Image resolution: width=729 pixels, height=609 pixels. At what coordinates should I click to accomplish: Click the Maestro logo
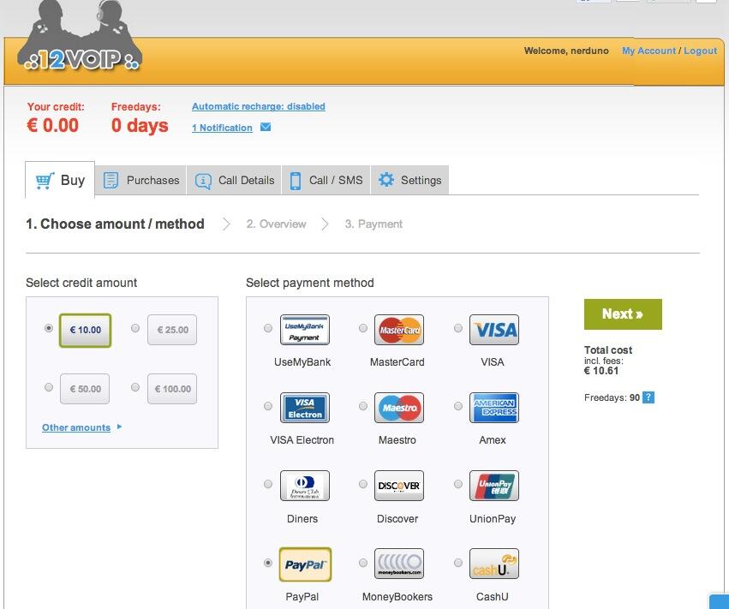click(399, 408)
